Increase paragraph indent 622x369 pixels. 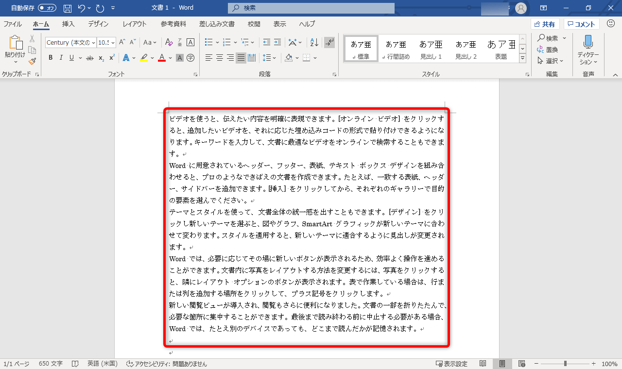point(277,42)
